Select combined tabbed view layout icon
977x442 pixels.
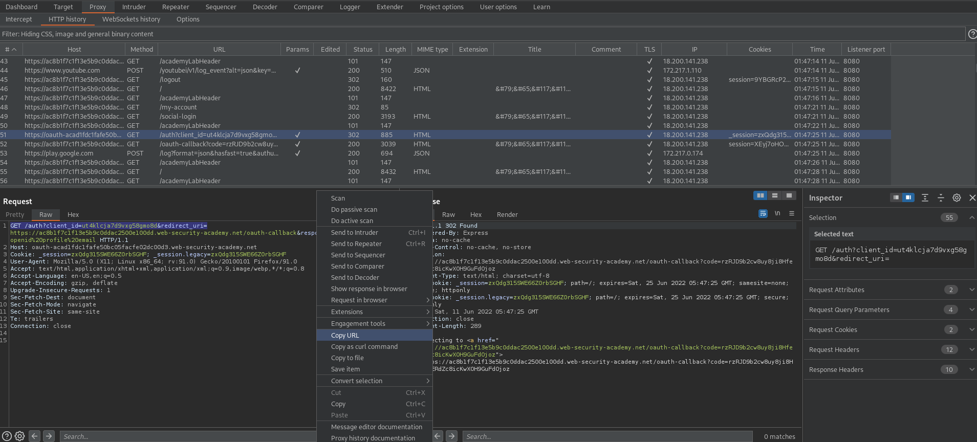(789, 195)
